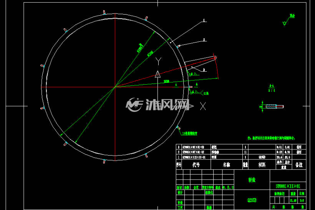Select the 总计 weight sub-header cell
The width and height of the screenshot is (315, 210).
tap(287, 162)
